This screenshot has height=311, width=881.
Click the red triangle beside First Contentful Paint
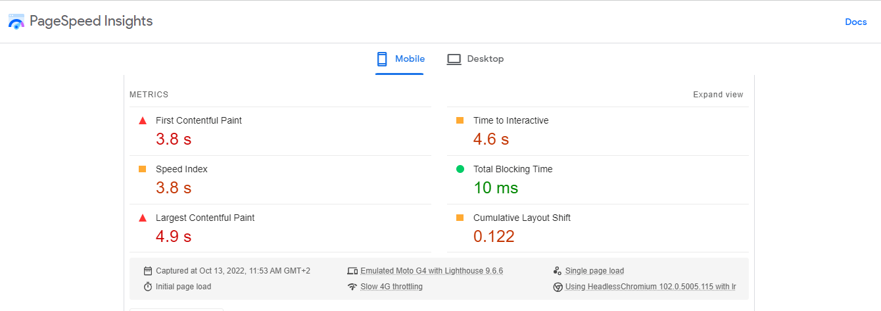[x=142, y=120]
